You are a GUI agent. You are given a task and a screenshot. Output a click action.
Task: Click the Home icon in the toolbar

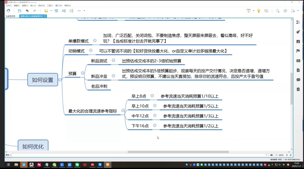tap(8, 11)
